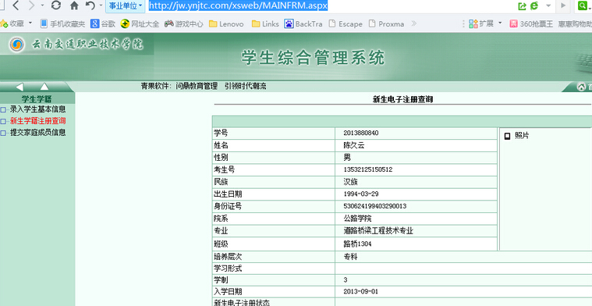Select the name value 陈久云
The width and height of the screenshot is (592, 306).
(354, 145)
